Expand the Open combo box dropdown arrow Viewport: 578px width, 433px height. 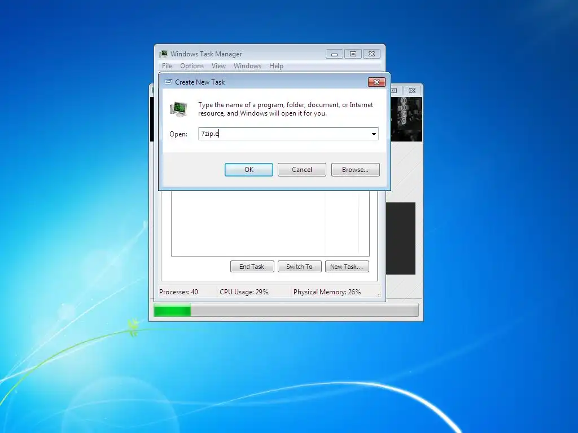374,134
